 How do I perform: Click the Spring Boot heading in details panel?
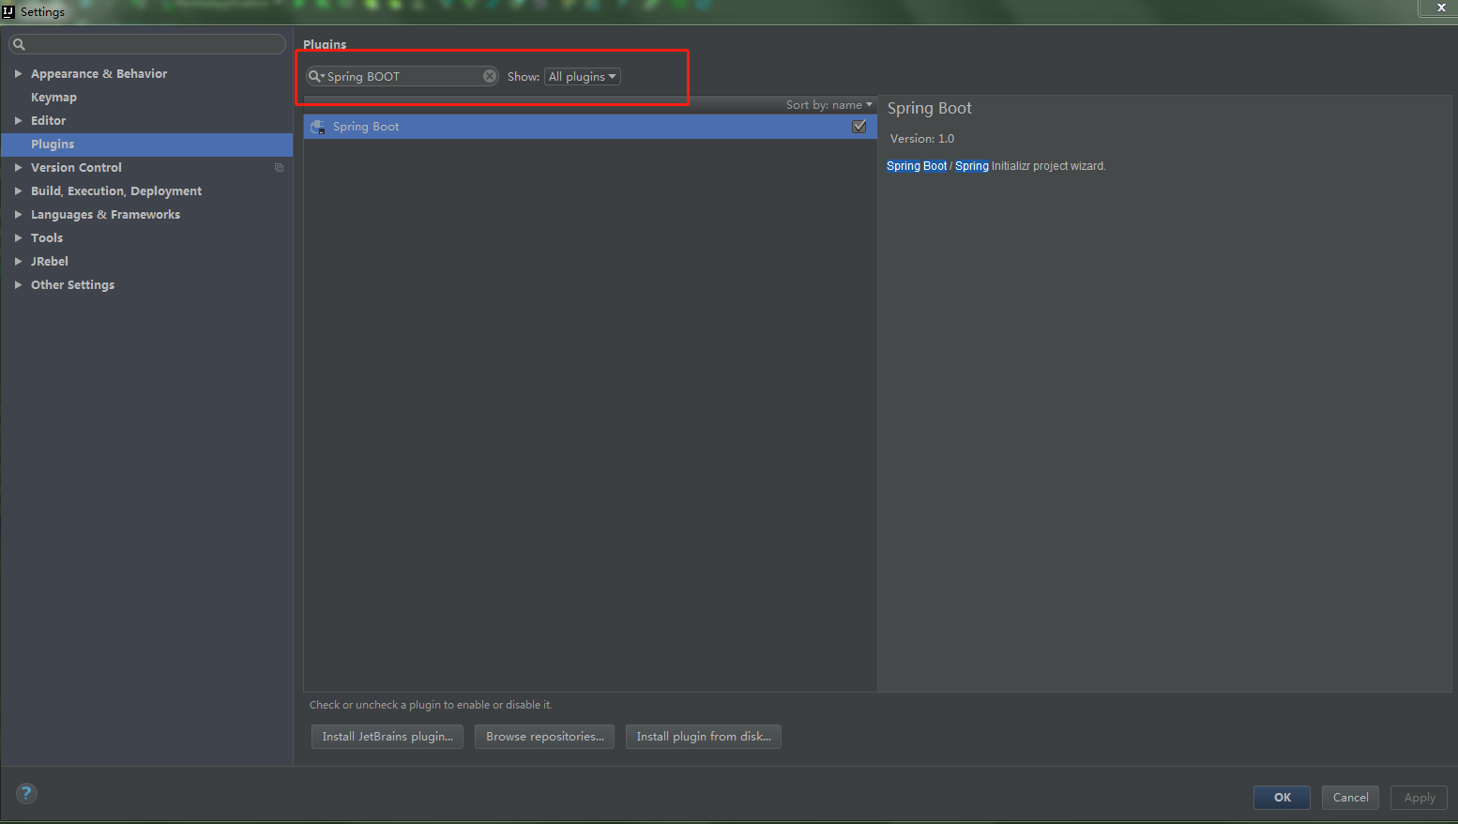(930, 108)
